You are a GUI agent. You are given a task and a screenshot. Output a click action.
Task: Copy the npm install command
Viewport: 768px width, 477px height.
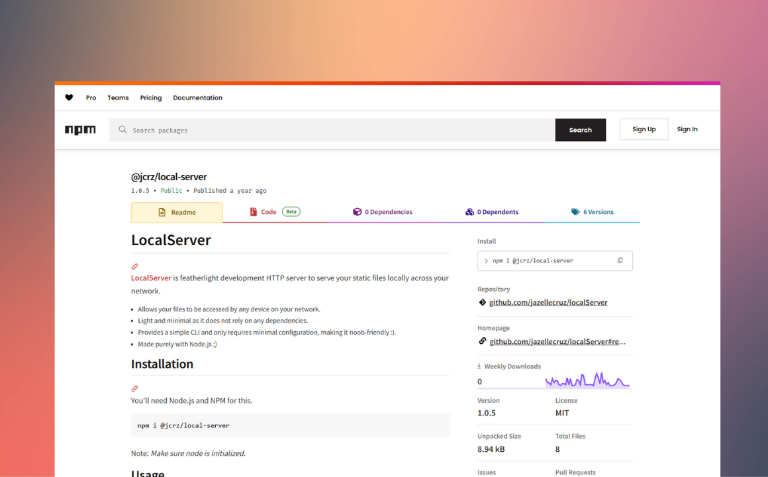620,260
